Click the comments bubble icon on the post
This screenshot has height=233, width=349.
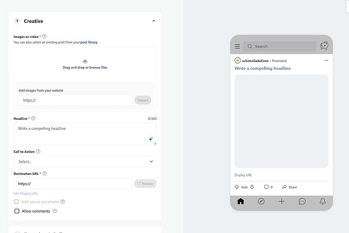[x=266, y=187]
